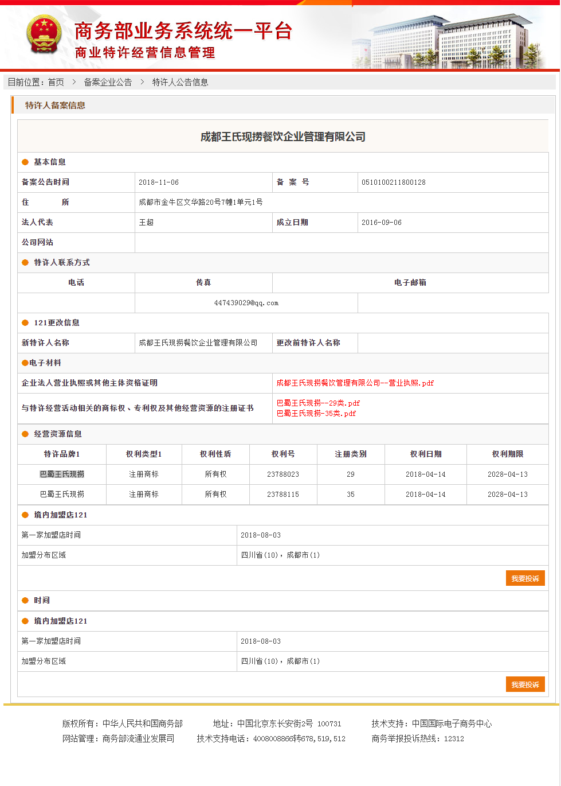Select registration class 35 cell
561x786 pixels.
351,495
